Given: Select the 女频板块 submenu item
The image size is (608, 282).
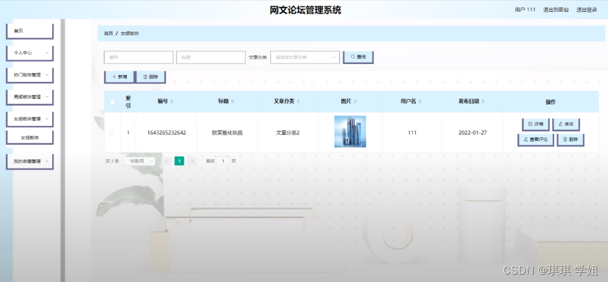Looking at the screenshot, I should [x=29, y=137].
